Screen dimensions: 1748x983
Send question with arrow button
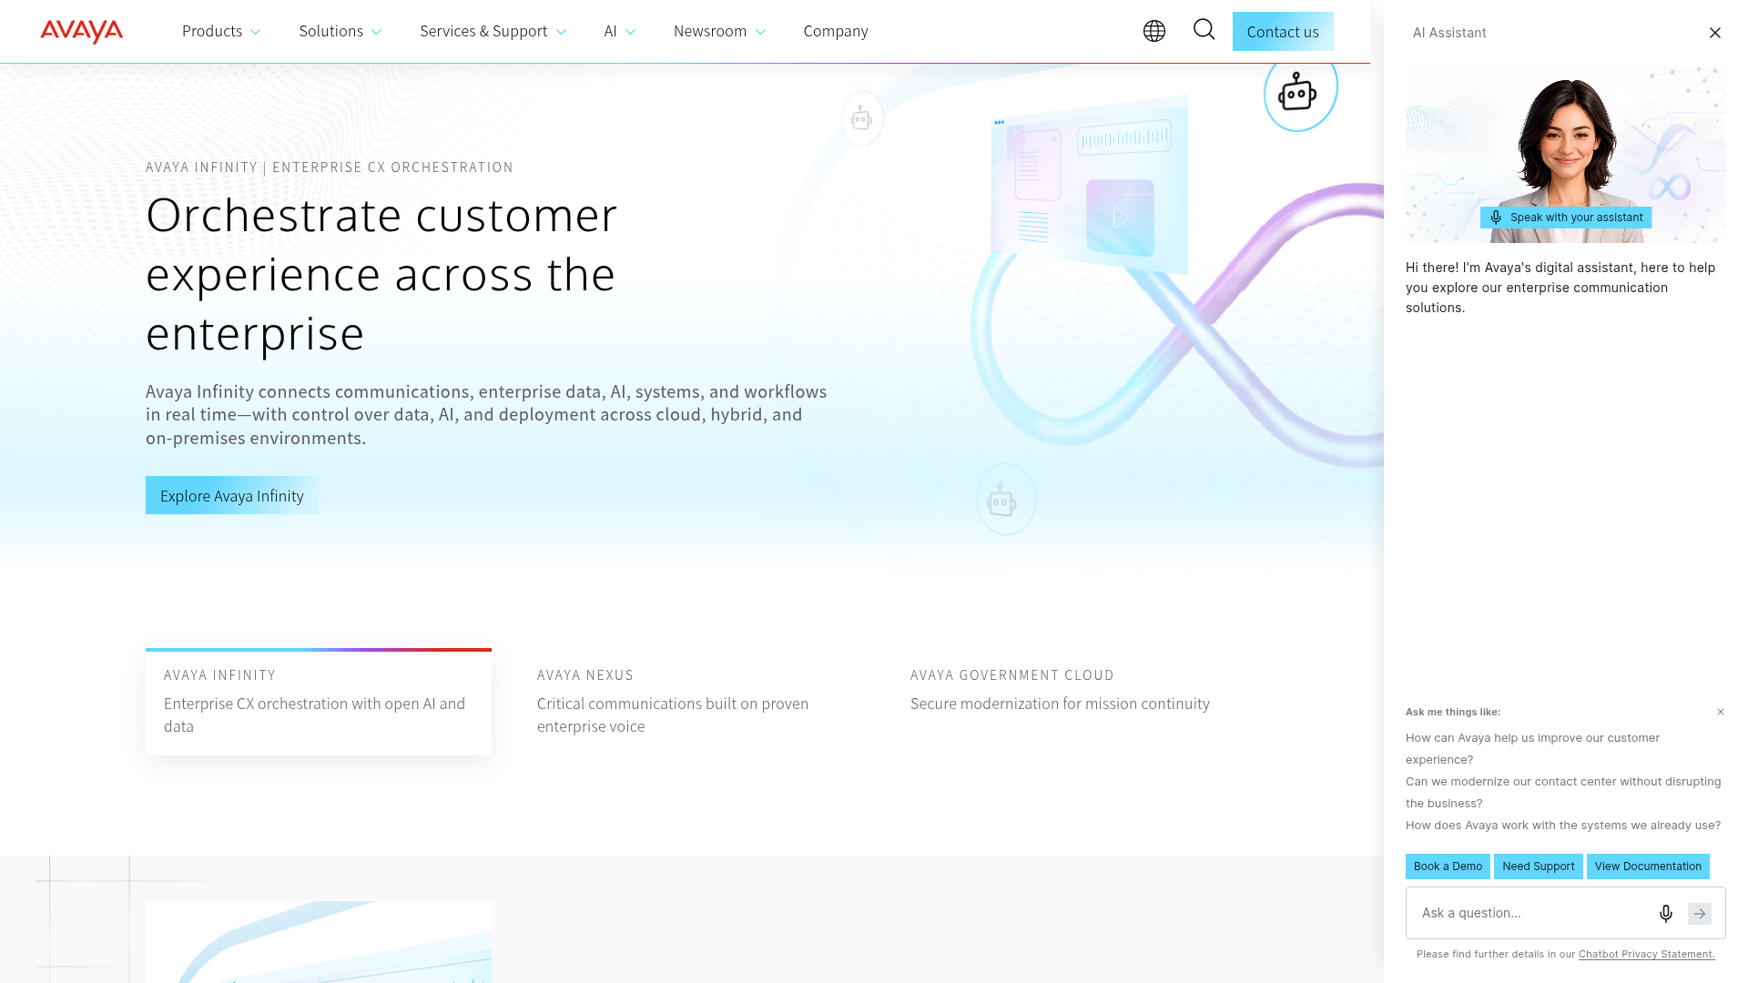pyautogui.click(x=1700, y=913)
